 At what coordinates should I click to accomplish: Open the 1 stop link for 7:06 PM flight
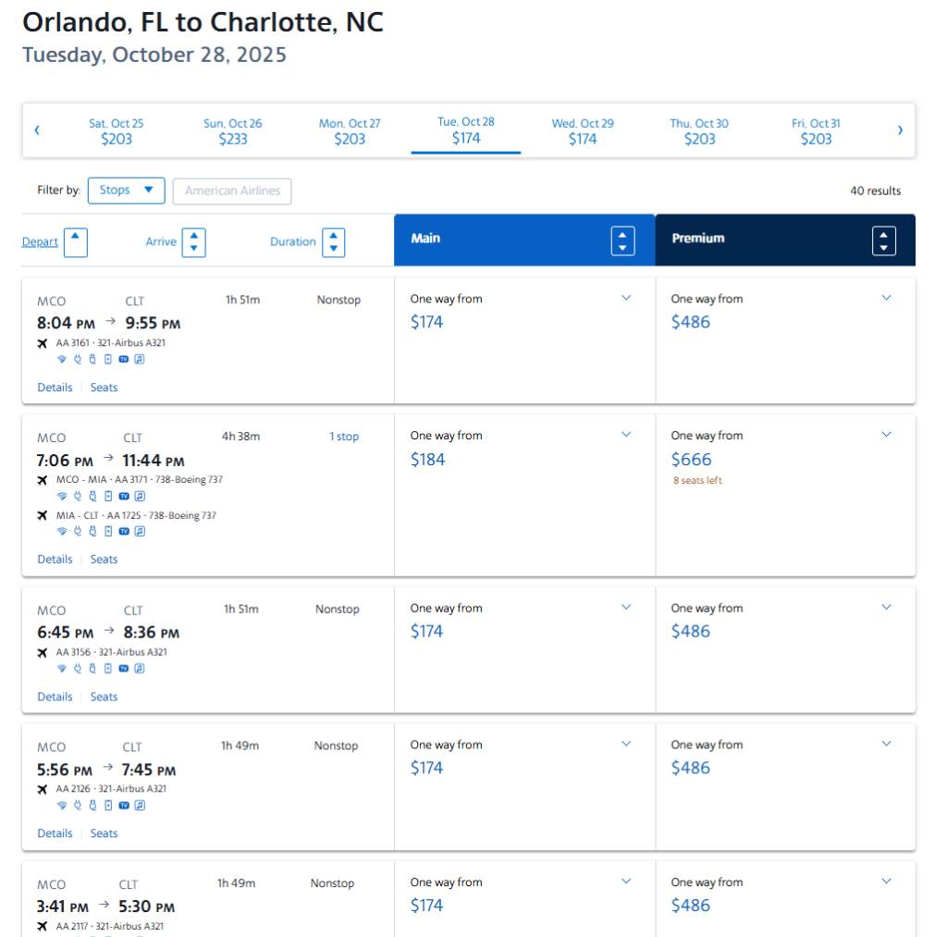(344, 437)
